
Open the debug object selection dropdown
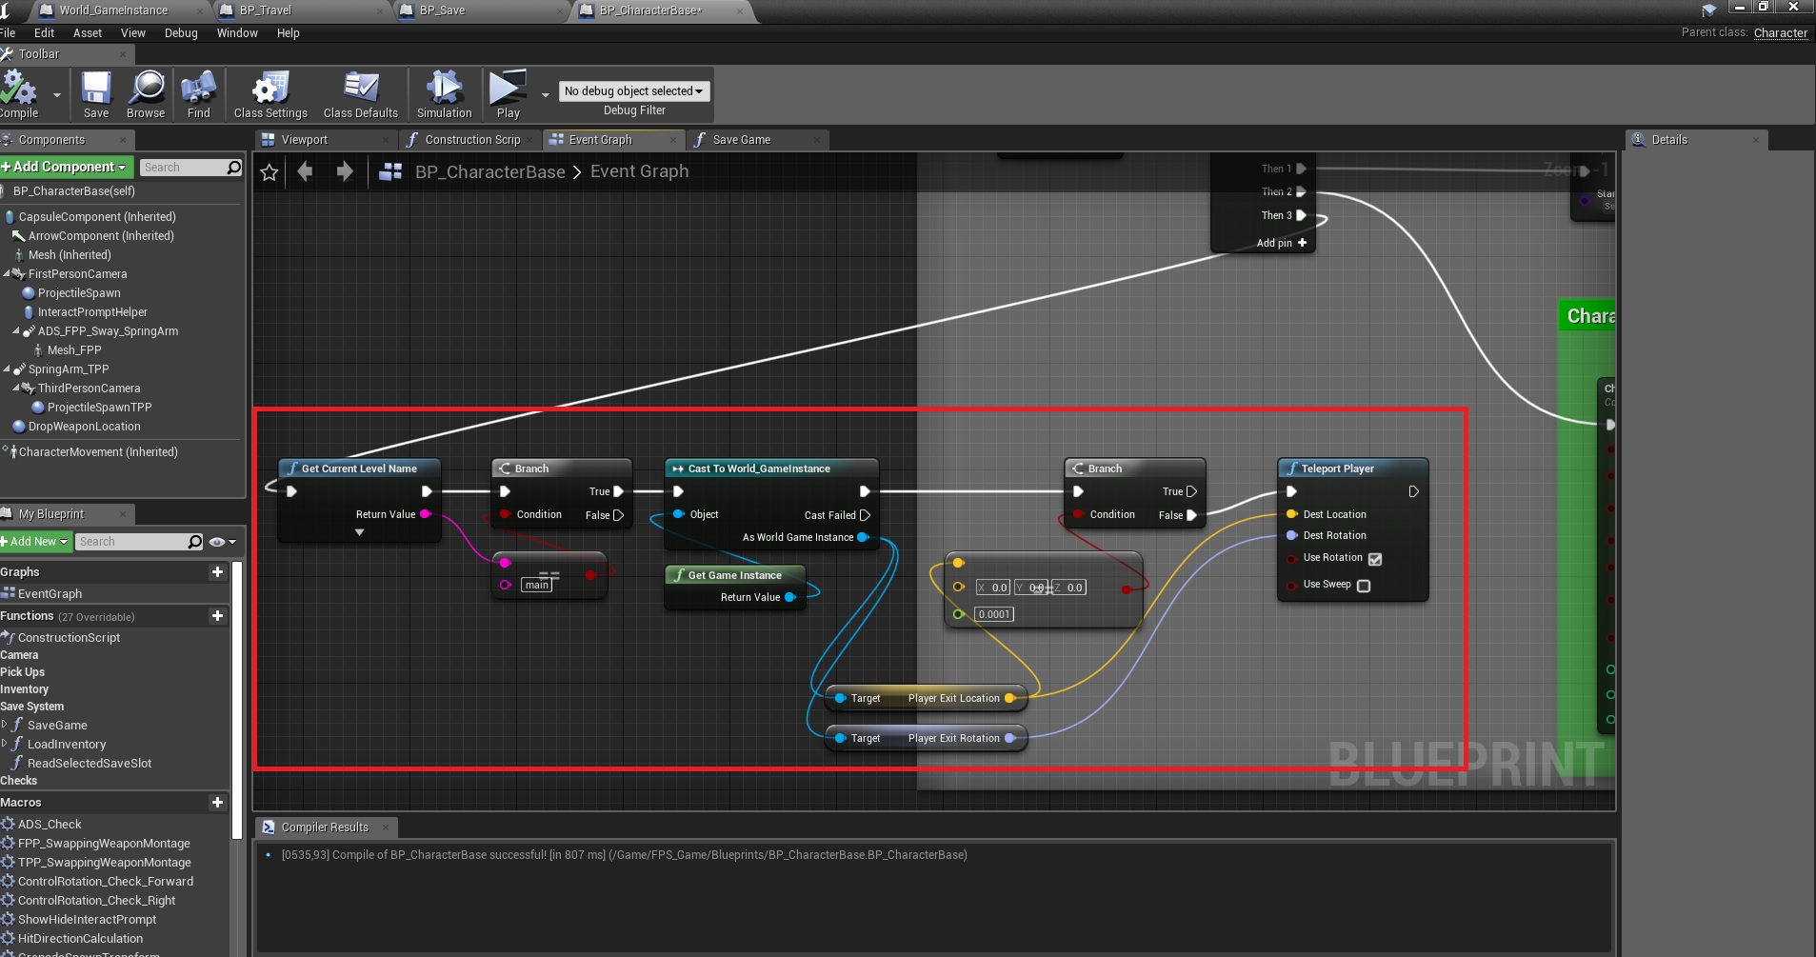coord(633,91)
